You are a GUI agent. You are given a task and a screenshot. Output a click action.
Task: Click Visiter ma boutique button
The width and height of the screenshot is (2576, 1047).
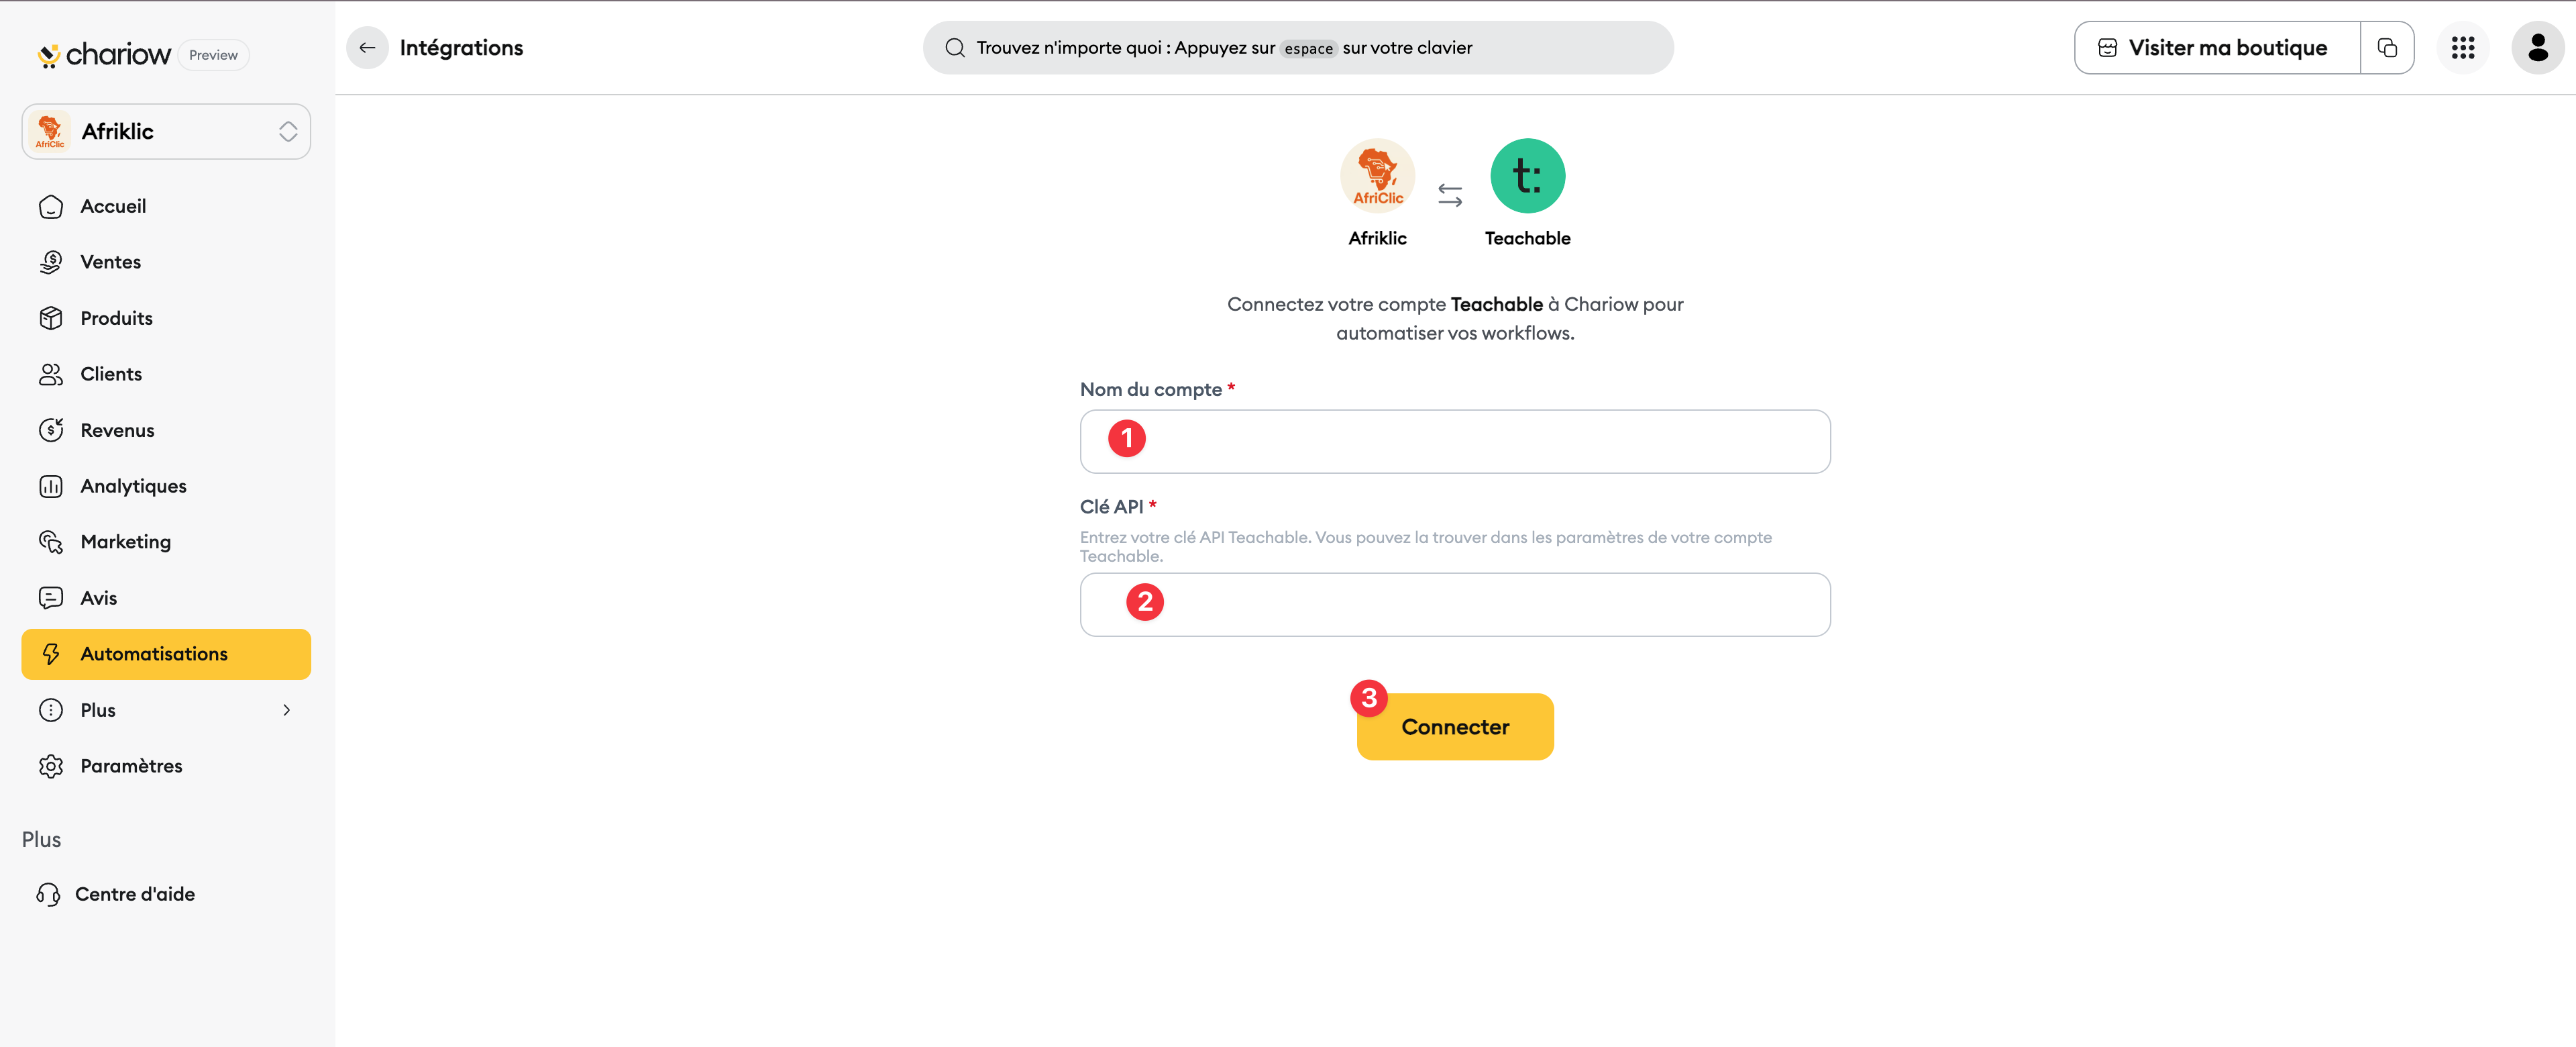[x=2217, y=48]
